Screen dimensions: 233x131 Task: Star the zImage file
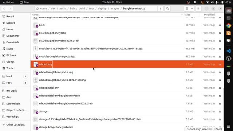click(x=220, y=111)
